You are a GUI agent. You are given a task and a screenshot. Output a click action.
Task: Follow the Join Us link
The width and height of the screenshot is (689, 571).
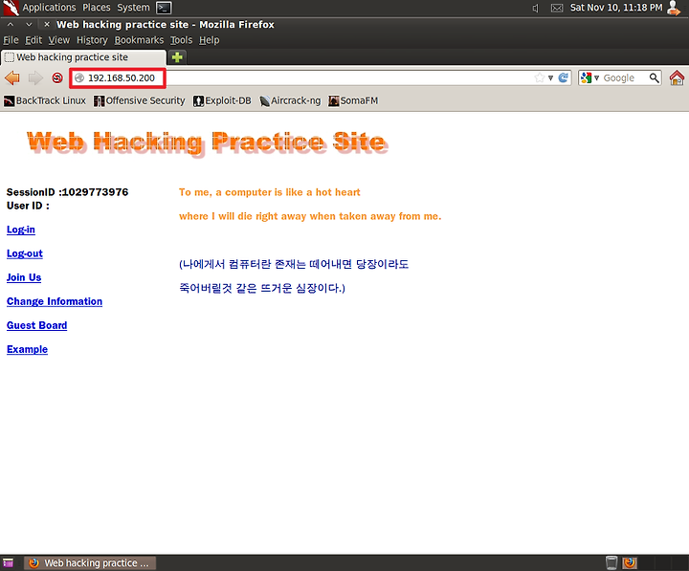tap(24, 277)
